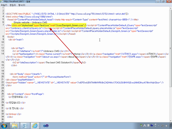The image size is (172, 129).
Task: Click the div id="main" line
Action: 16,40
